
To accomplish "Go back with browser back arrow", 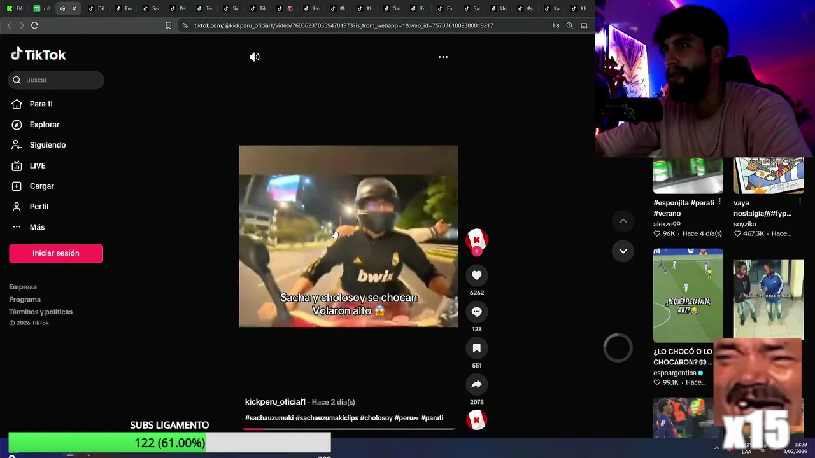I will pos(9,25).
